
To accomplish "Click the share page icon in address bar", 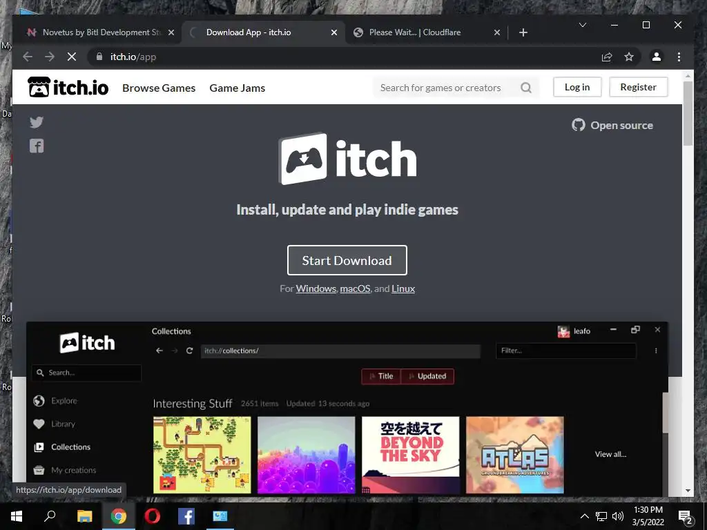I will point(607,57).
